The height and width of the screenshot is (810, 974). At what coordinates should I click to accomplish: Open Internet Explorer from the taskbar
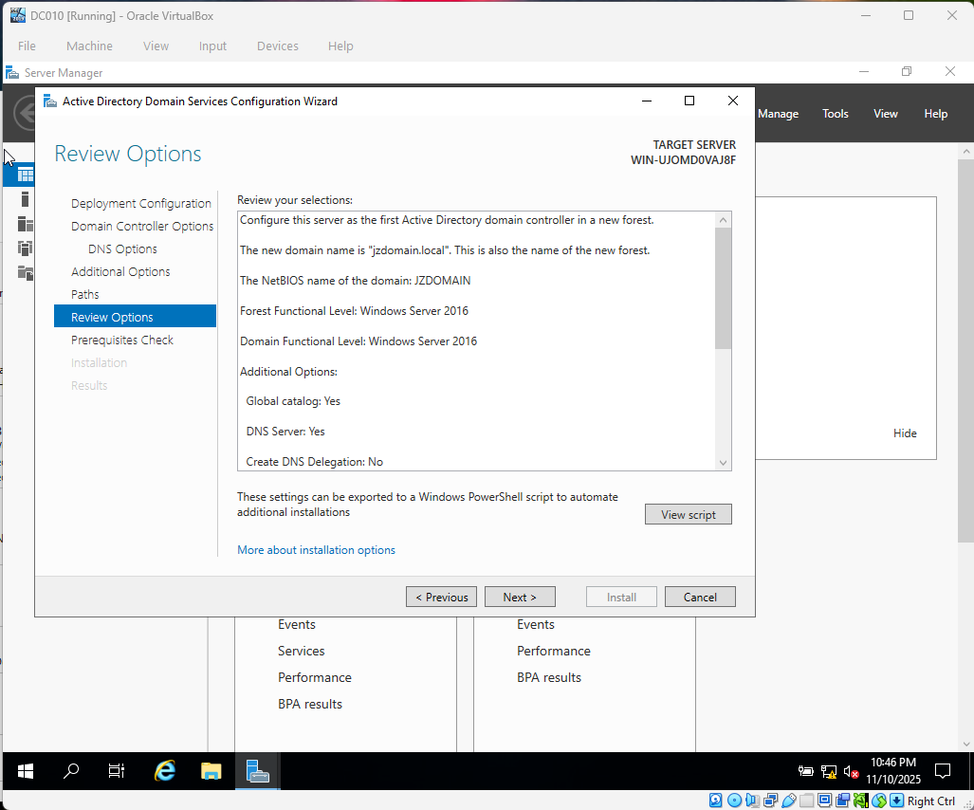[x=165, y=771]
